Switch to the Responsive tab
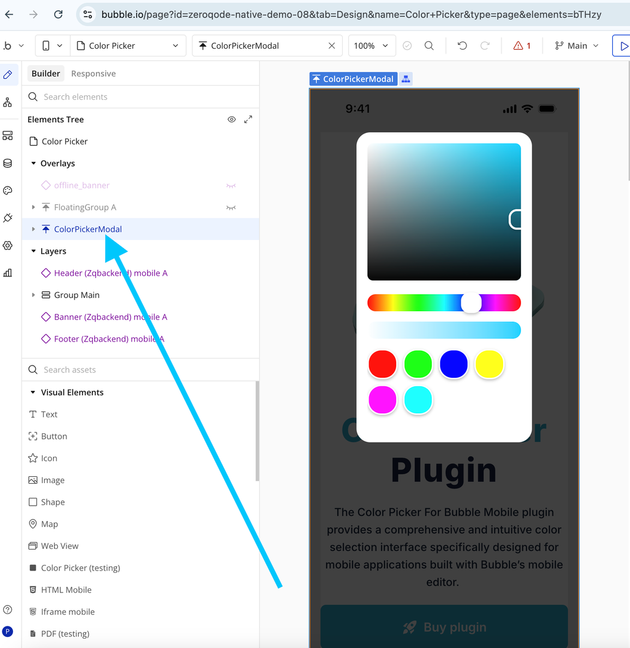Image resolution: width=630 pixels, height=648 pixels. pos(94,74)
